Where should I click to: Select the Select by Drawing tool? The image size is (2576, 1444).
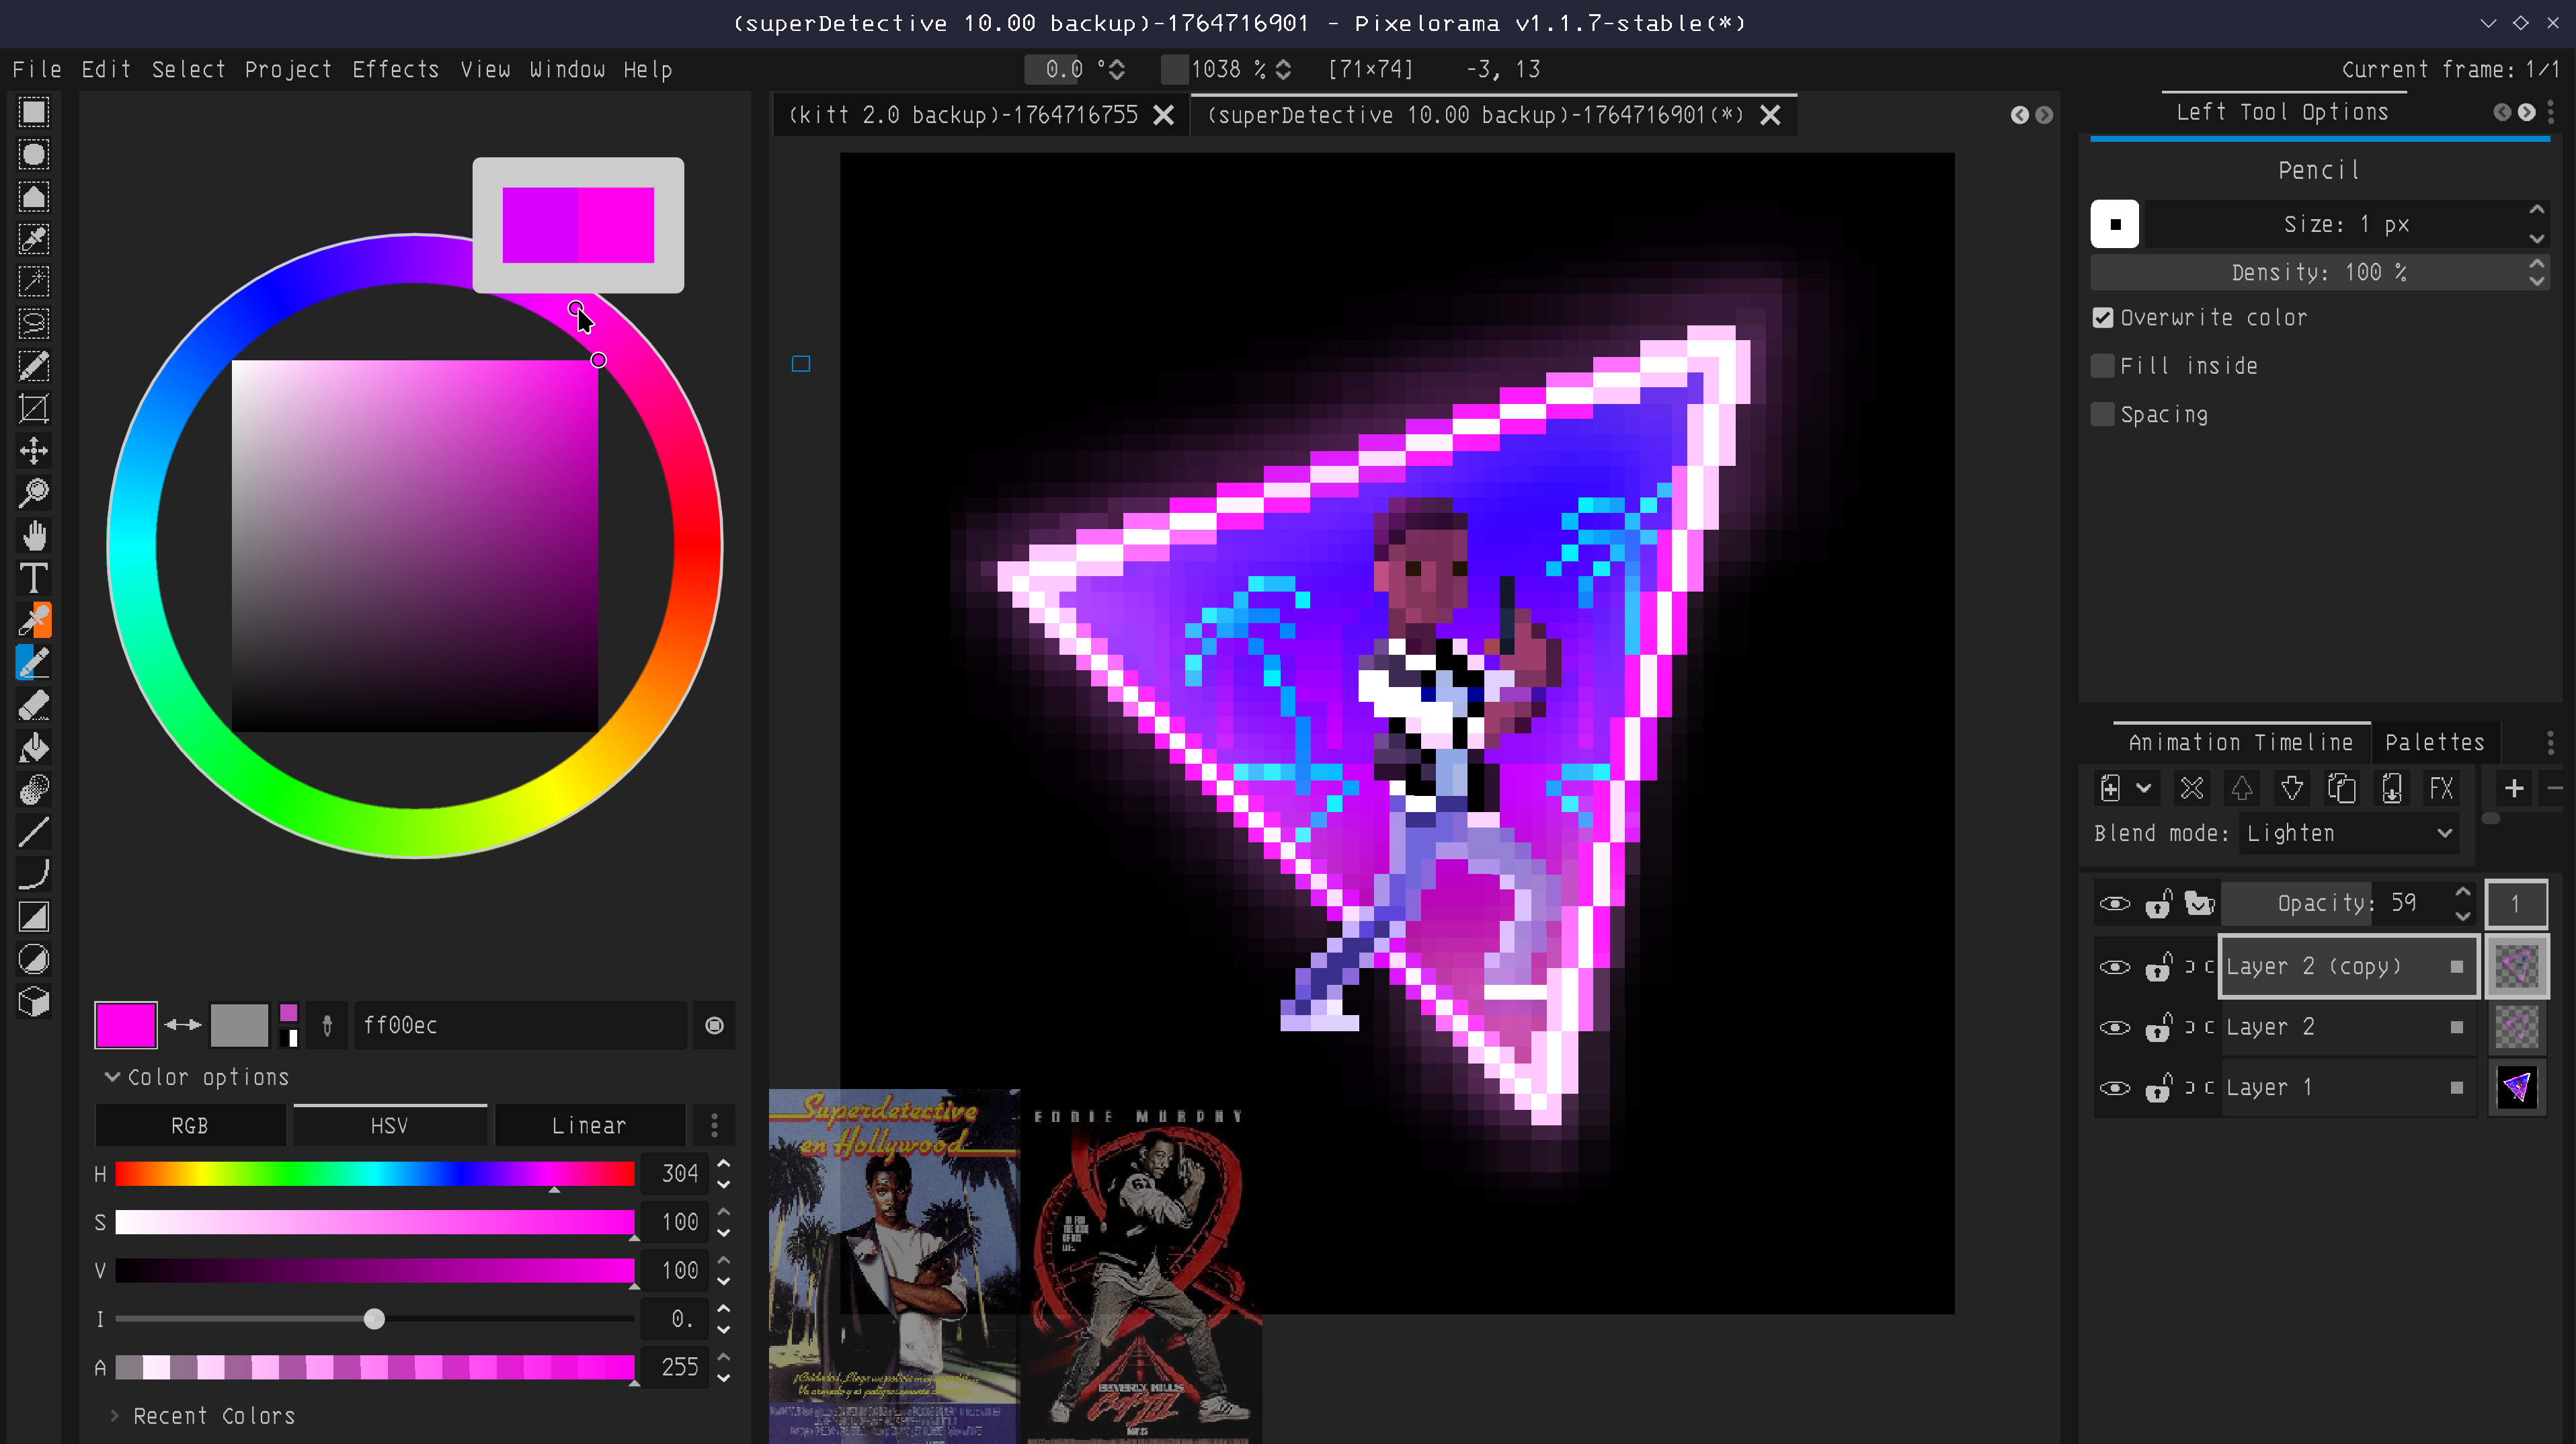tap(33, 366)
